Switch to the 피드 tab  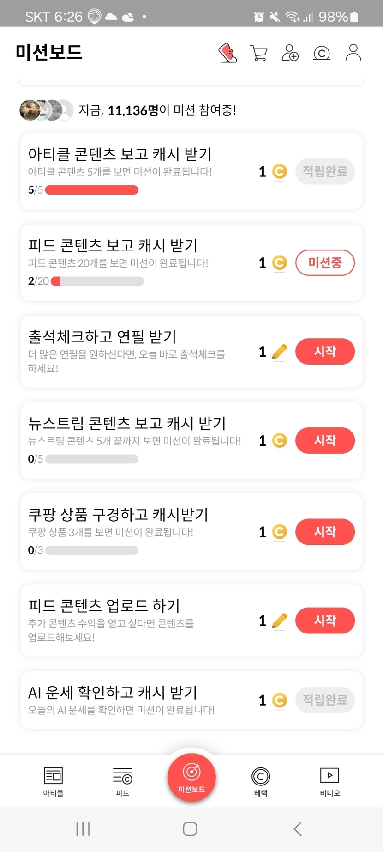(x=122, y=781)
